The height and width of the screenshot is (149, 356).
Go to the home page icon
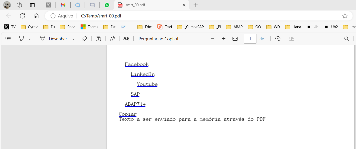[36, 16]
